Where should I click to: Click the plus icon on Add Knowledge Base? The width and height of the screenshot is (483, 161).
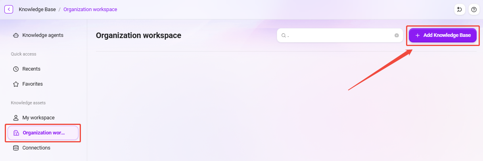click(x=418, y=35)
